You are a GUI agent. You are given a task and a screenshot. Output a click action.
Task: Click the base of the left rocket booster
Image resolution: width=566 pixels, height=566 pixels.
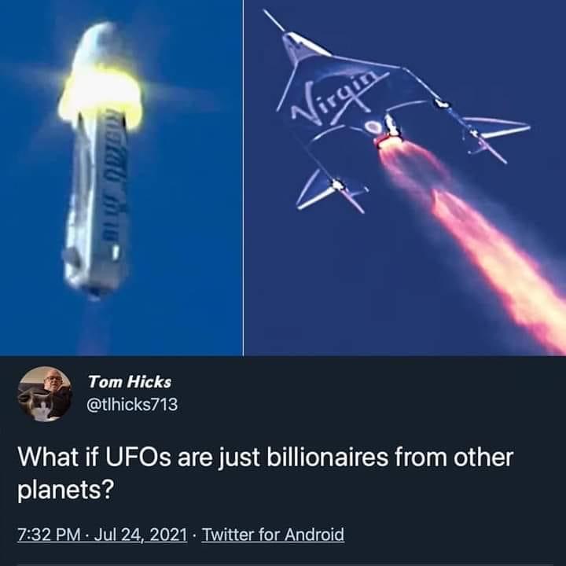(x=94, y=287)
